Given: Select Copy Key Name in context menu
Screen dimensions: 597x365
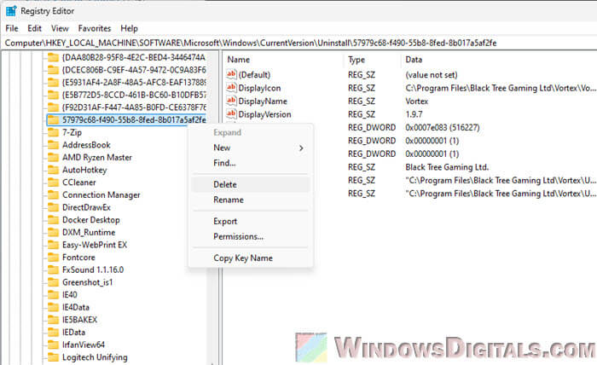Looking at the screenshot, I should 252,258.
